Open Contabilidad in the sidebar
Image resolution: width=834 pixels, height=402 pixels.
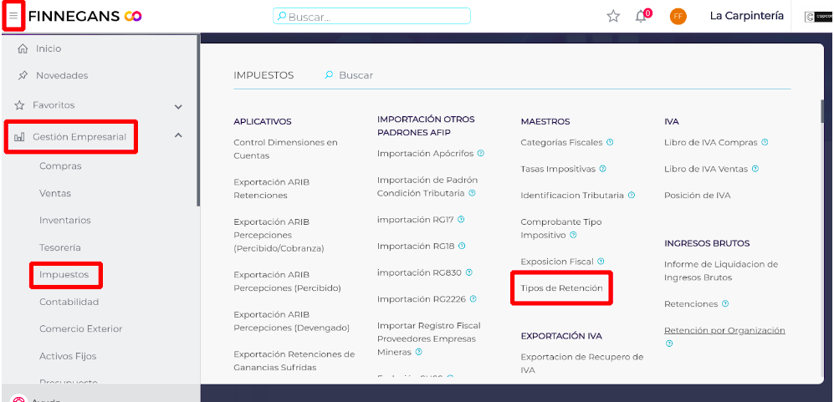pos(69,302)
